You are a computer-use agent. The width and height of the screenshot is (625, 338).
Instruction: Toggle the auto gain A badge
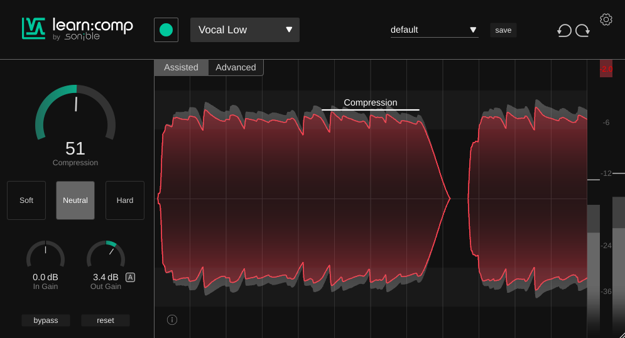[x=131, y=277]
